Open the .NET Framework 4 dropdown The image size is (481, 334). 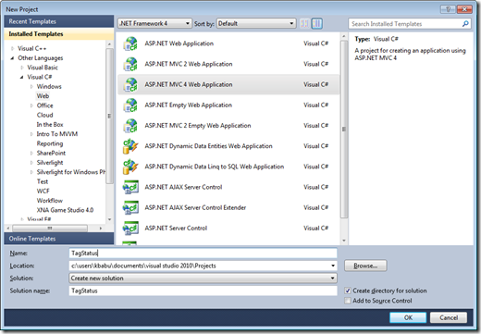click(x=154, y=23)
